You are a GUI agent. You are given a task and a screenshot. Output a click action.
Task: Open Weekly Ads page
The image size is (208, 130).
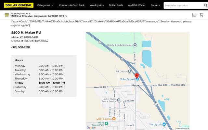[x=97, y=5]
